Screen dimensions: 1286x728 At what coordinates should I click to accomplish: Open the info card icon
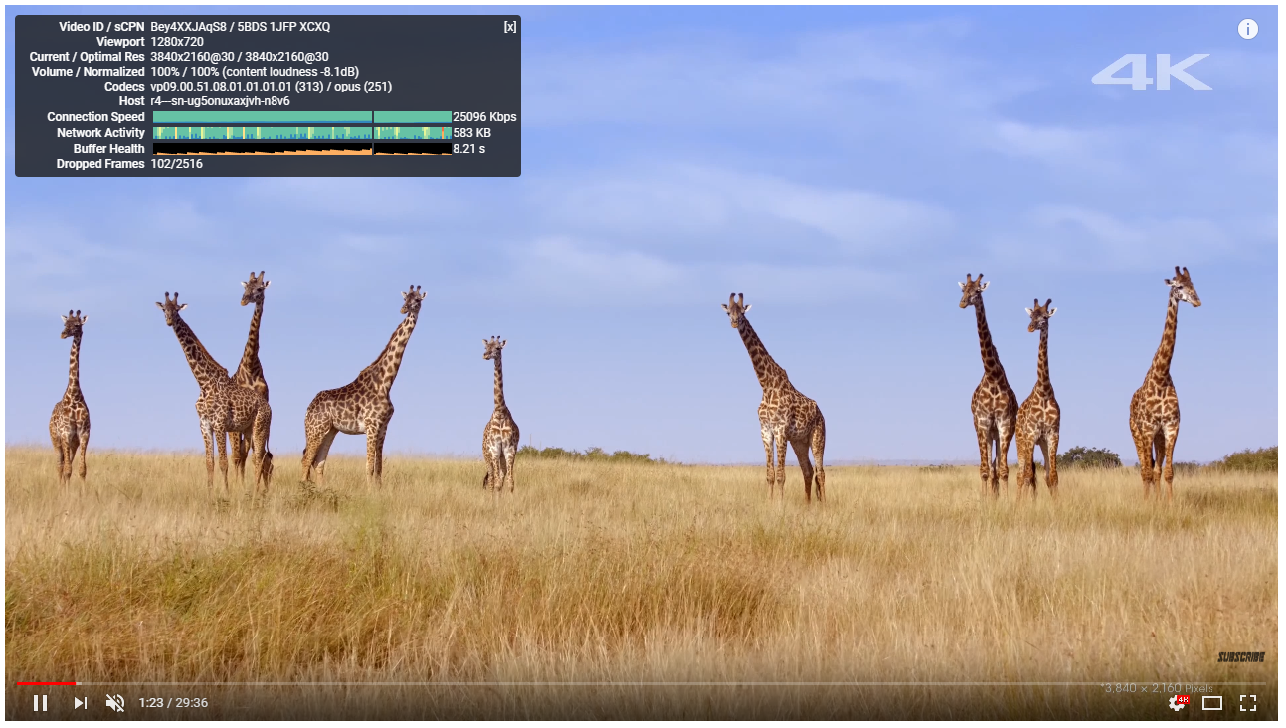1247,29
